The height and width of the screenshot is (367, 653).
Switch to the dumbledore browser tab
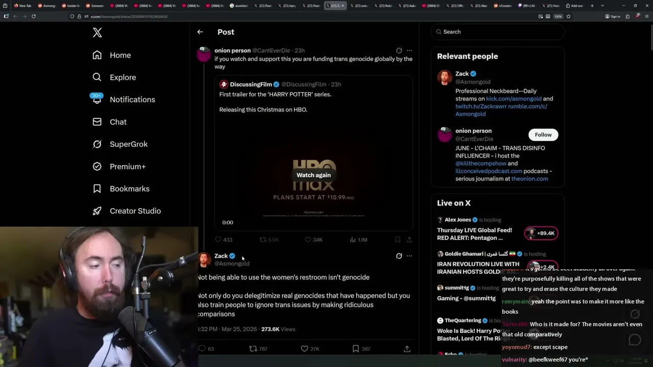click(x=238, y=6)
